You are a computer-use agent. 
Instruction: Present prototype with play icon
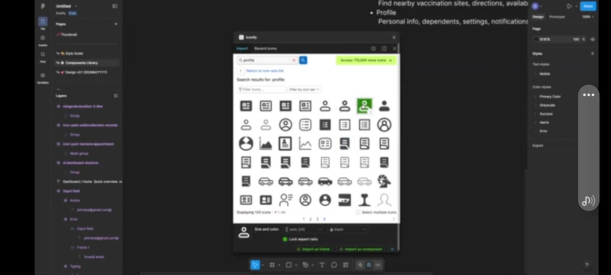coord(569,6)
